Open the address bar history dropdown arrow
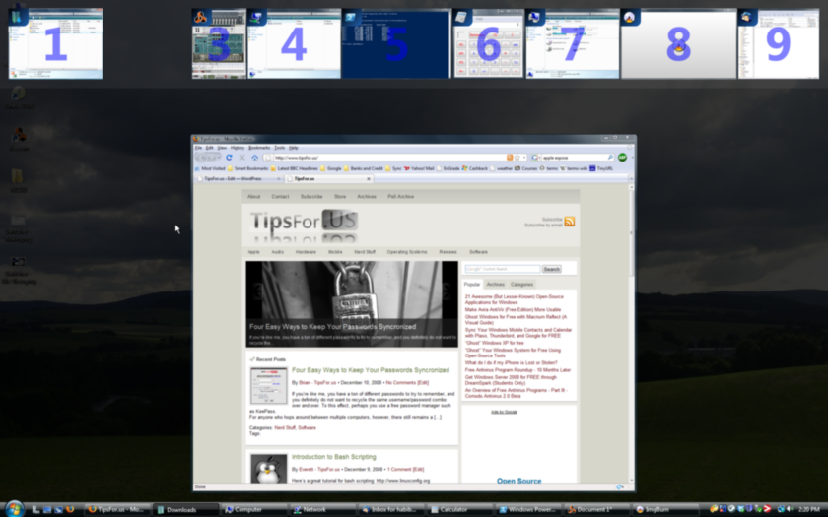828x517 pixels. tap(523, 158)
